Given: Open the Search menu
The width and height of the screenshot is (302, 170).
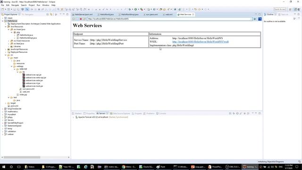Looking at the screenshot, I should click(x=24, y=5).
